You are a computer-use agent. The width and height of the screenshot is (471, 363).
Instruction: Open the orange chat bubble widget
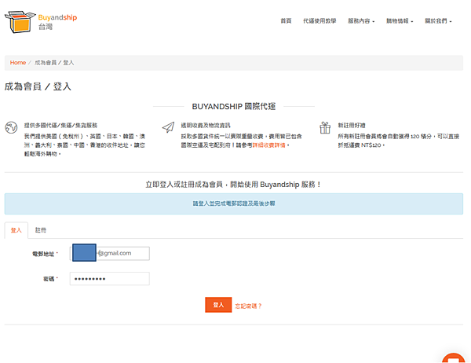(x=453, y=357)
